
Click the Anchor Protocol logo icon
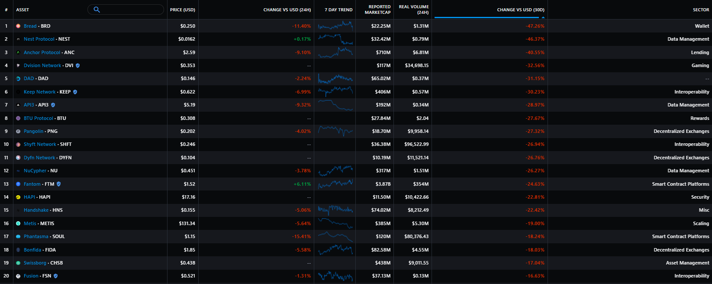tap(18, 52)
